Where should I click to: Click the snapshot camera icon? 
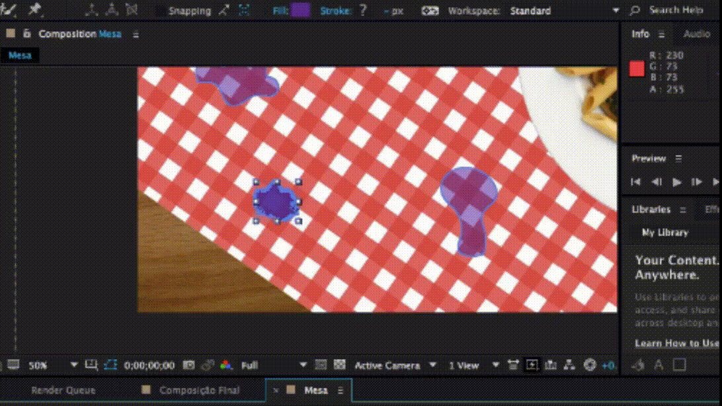point(189,365)
